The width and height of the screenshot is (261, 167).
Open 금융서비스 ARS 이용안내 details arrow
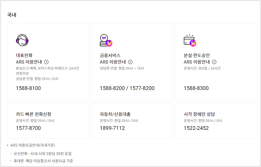point(130,62)
